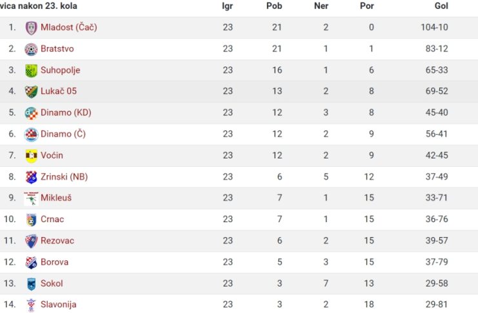478x313 pixels.
Task: Open the Borova team link
Action: tap(55, 262)
